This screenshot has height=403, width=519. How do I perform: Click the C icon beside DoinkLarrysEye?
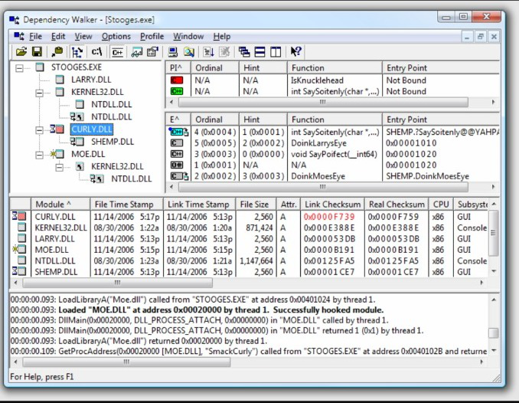point(176,143)
